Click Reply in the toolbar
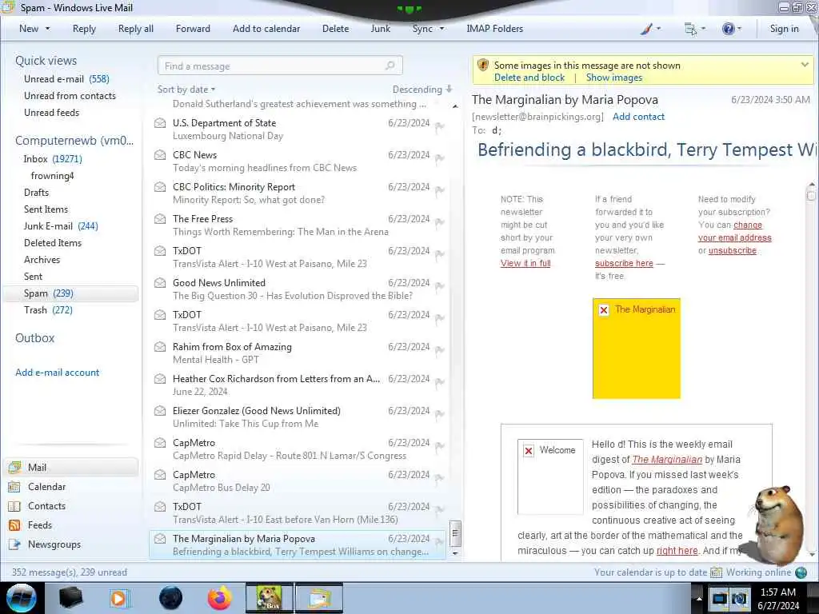The height and width of the screenshot is (614, 819). click(84, 29)
